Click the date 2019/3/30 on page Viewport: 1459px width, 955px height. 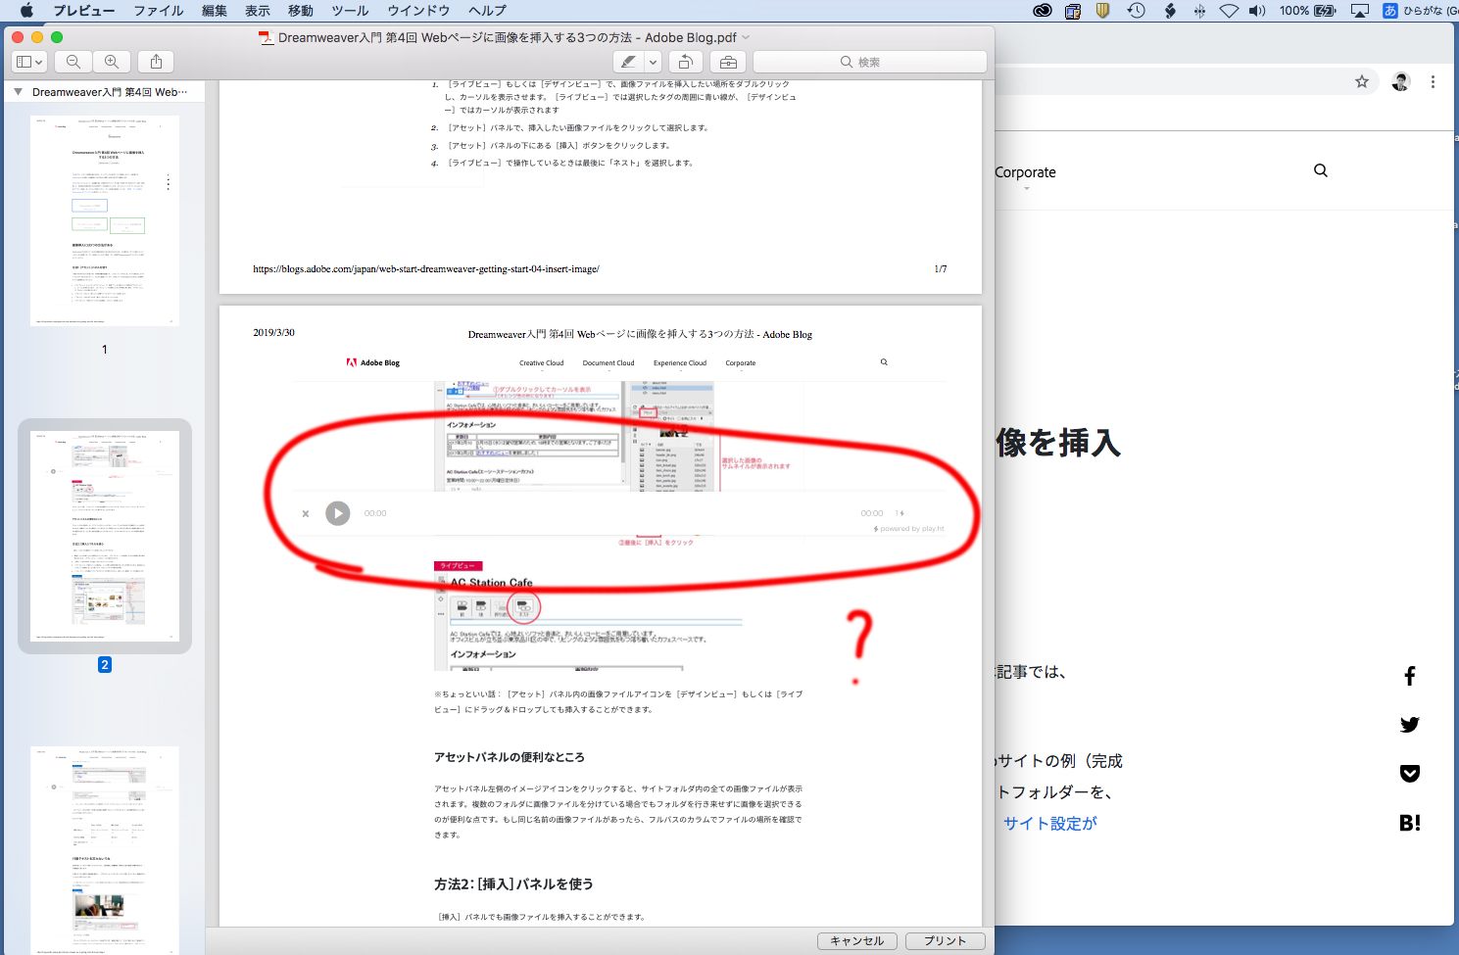273,333
